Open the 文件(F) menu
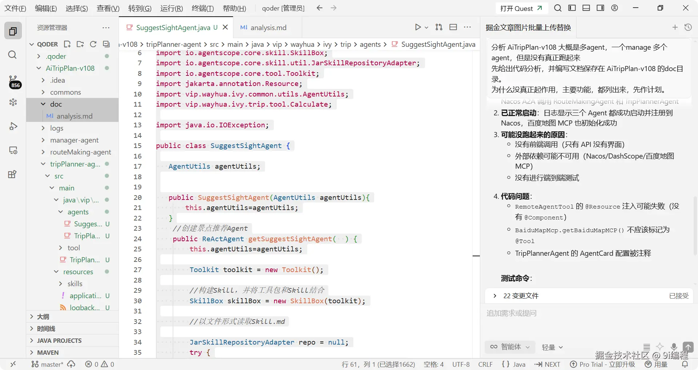The image size is (698, 370). point(15,8)
